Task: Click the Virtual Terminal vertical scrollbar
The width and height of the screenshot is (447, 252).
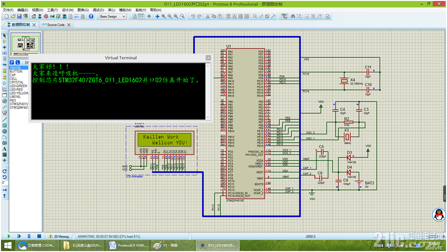Action: (208, 91)
